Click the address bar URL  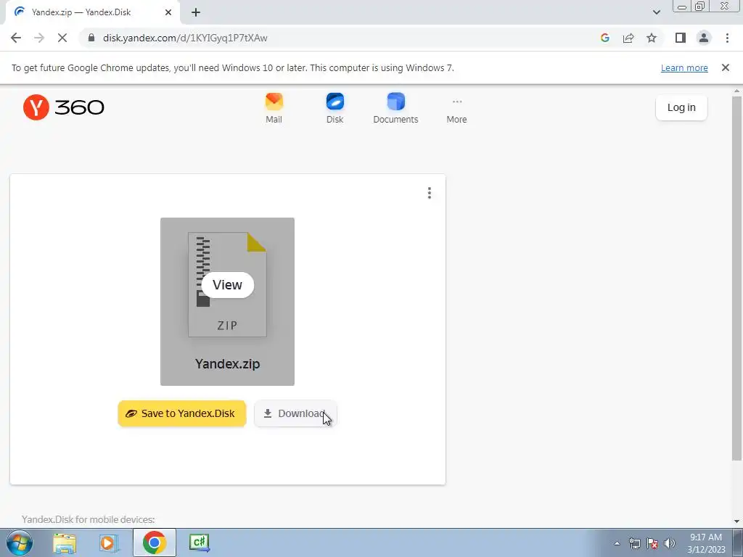coord(185,38)
